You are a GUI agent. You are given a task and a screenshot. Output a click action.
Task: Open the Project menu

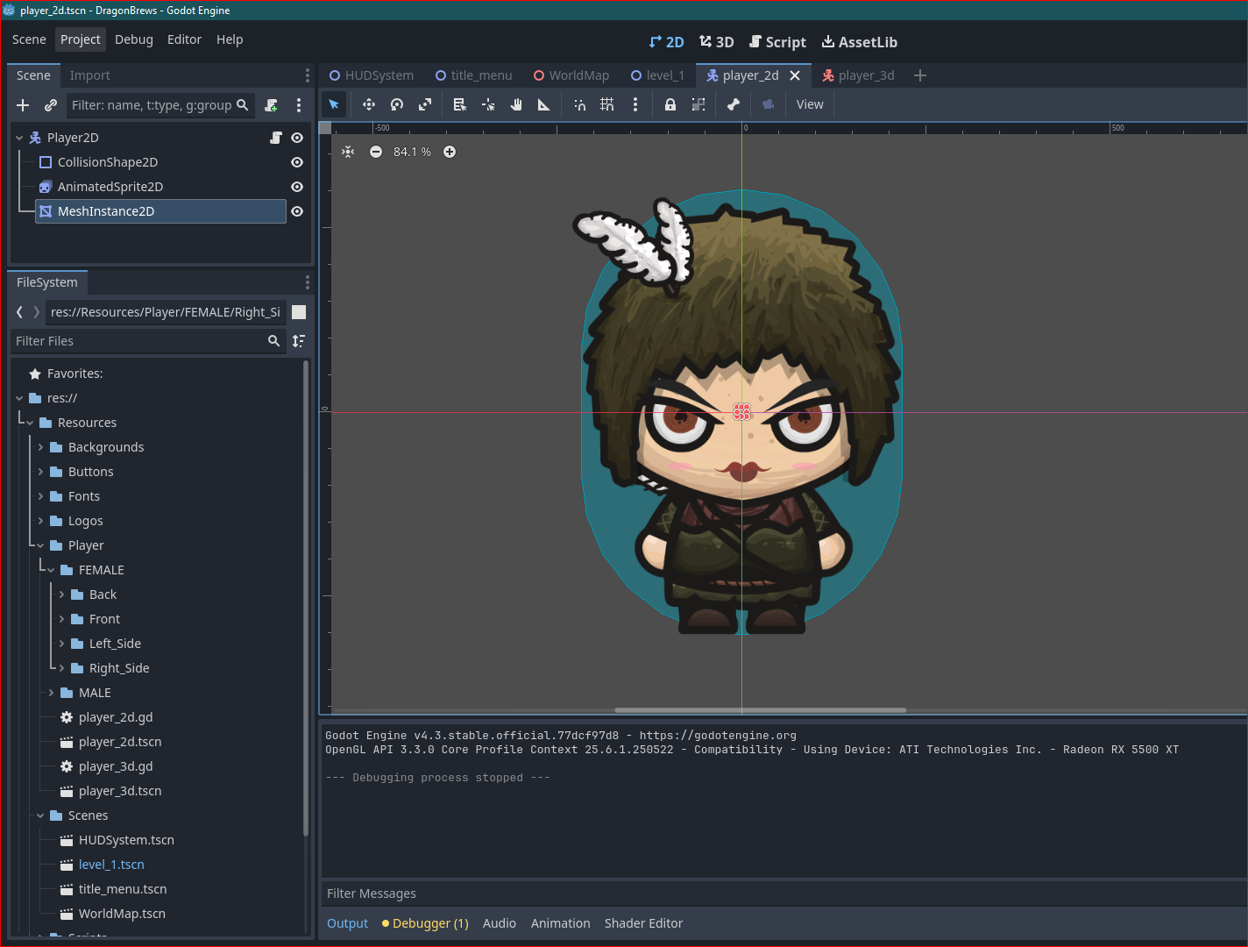tap(81, 39)
